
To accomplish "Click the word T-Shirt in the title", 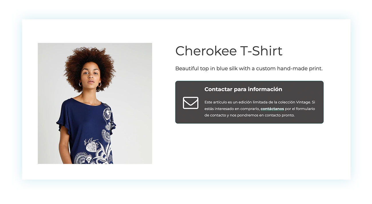I will click(x=261, y=51).
